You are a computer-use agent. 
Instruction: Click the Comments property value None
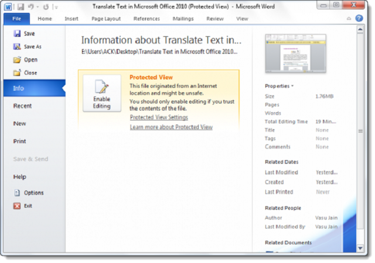click(x=322, y=147)
